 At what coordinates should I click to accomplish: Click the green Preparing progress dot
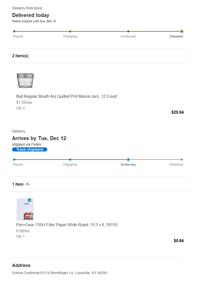pyautogui.click(x=70, y=31)
